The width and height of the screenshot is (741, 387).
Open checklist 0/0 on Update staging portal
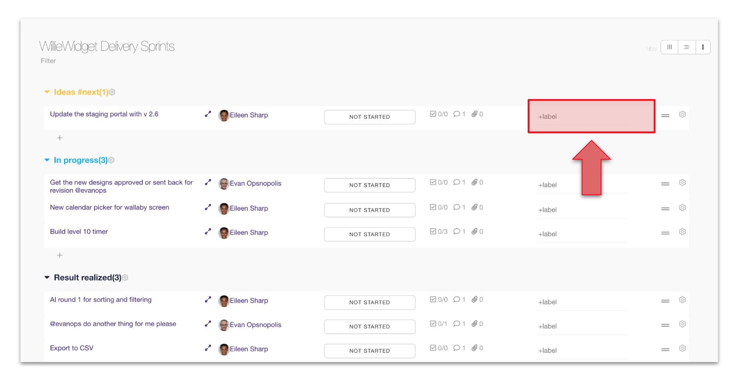(x=439, y=114)
